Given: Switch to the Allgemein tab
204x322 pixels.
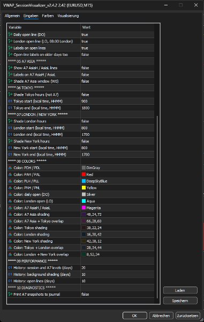Looking at the screenshot, I should coord(12,16).
